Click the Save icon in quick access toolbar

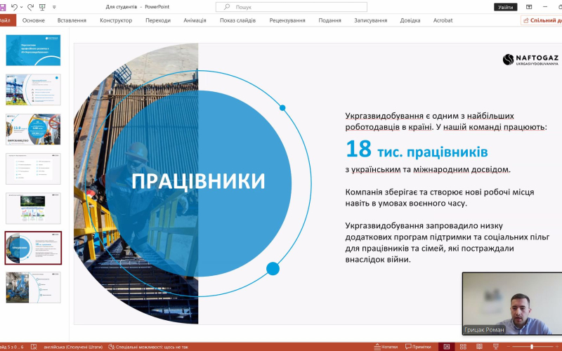pos(2,7)
